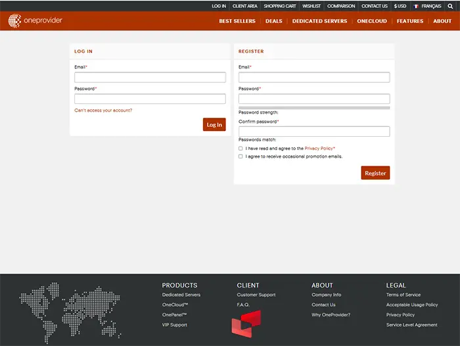The height and width of the screenshot is (346, 460).
Task: Click Can't access your account link
Action: [103, 111]
